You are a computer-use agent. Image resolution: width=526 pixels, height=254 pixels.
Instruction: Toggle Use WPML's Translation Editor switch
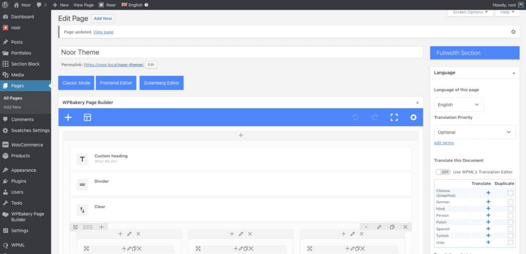[x=443, y=172]
